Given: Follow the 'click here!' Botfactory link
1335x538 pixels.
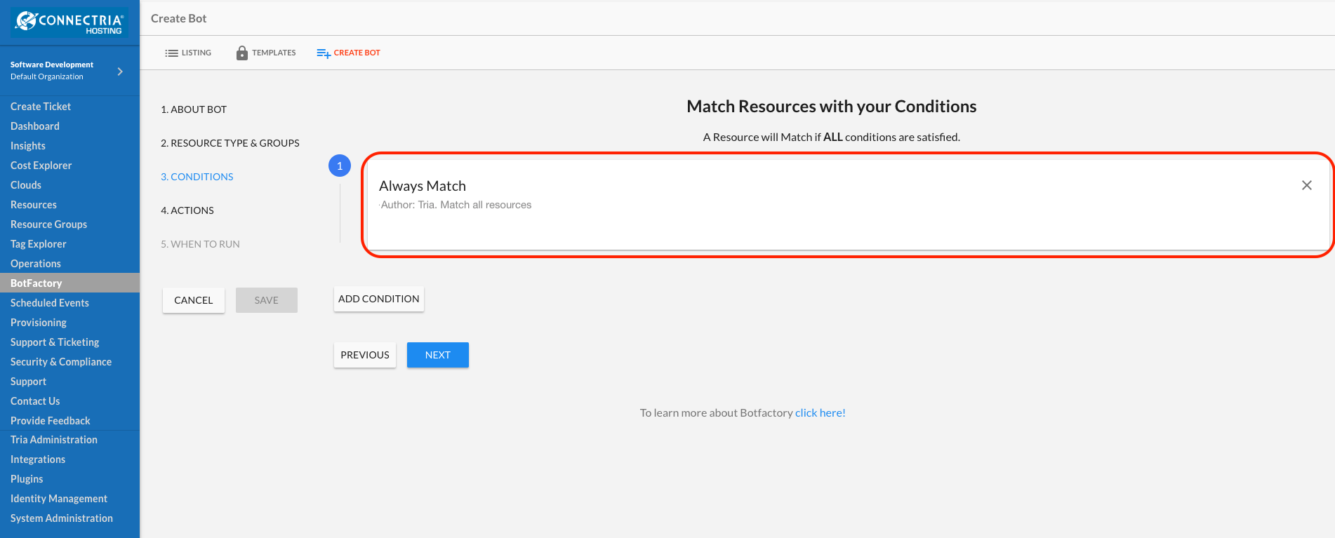Looking at the screenshot, I should [x=821, y=412].
